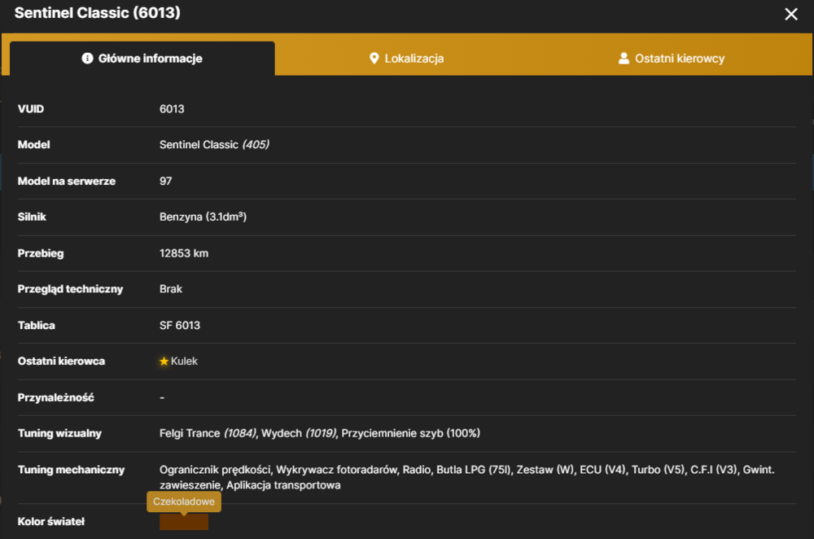814x539 pixels.
Task: Click the Tuning mechaniczny row label
Action: pyautogui.click(x=71, y=470)
